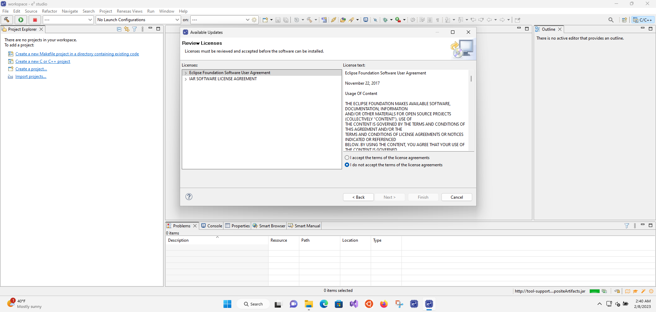Click Create a new C or C++ project
Screen dimensions: 656x312
pyautogui.click(x=43, y=61)
